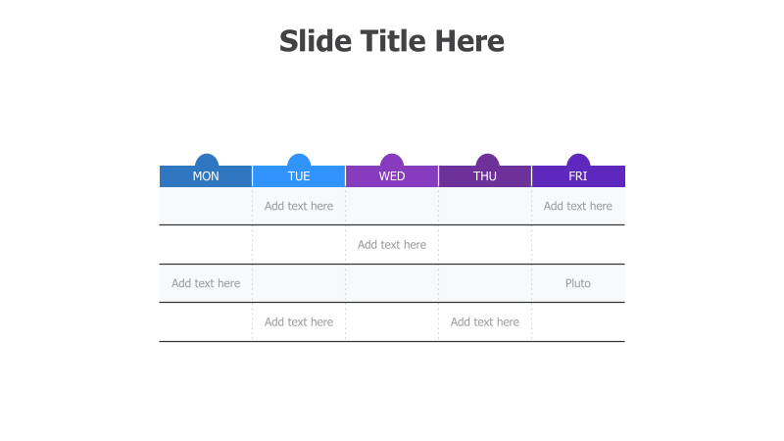Click the violet semicircle above FRI

(x=578, y=160)
